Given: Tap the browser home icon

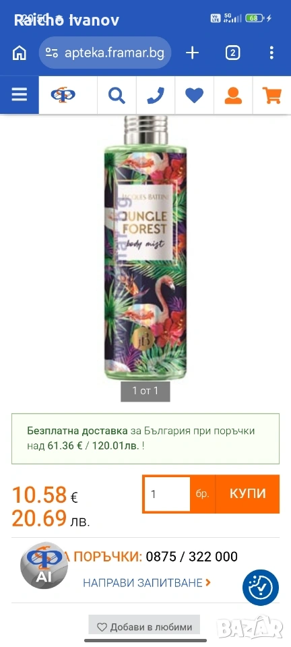Looking at the screenshot, I should point(20,53).
